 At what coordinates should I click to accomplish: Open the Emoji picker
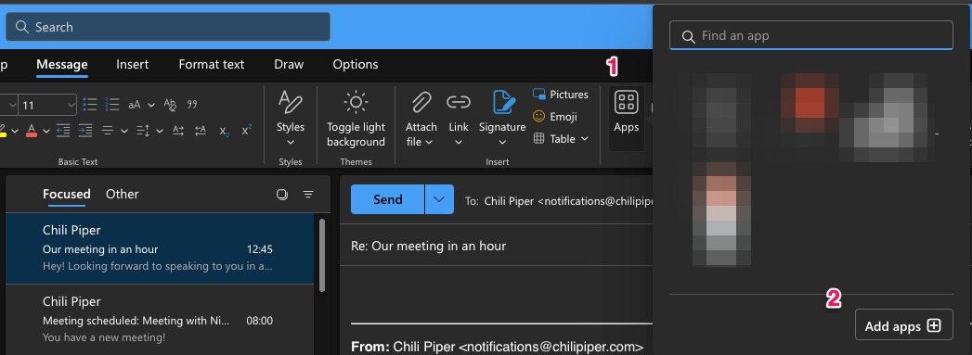[555, 117]
